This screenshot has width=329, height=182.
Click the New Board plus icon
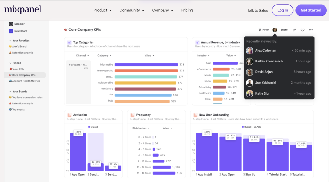pyautogui.click(x=11, y=31)
